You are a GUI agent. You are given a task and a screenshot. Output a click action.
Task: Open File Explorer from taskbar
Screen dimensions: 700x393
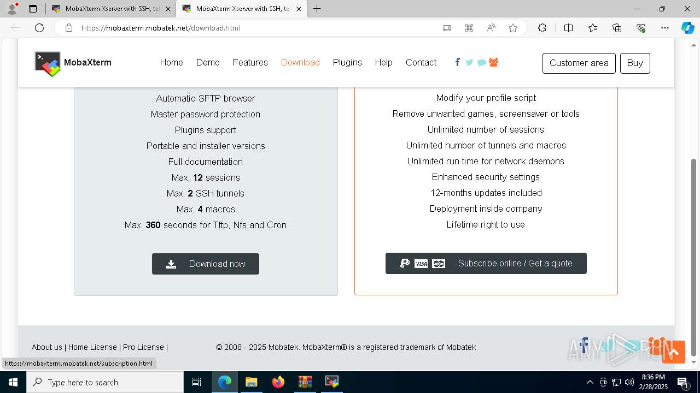click(251, 382)
